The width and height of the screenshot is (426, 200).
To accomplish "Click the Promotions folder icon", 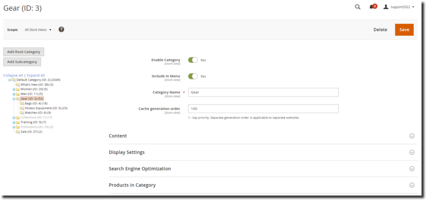I will 17,127.
